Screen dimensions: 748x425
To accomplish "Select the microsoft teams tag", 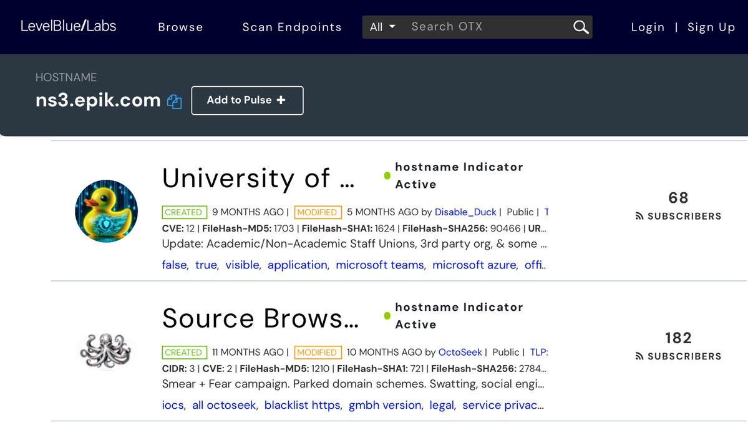I will [x=380, y=265].
